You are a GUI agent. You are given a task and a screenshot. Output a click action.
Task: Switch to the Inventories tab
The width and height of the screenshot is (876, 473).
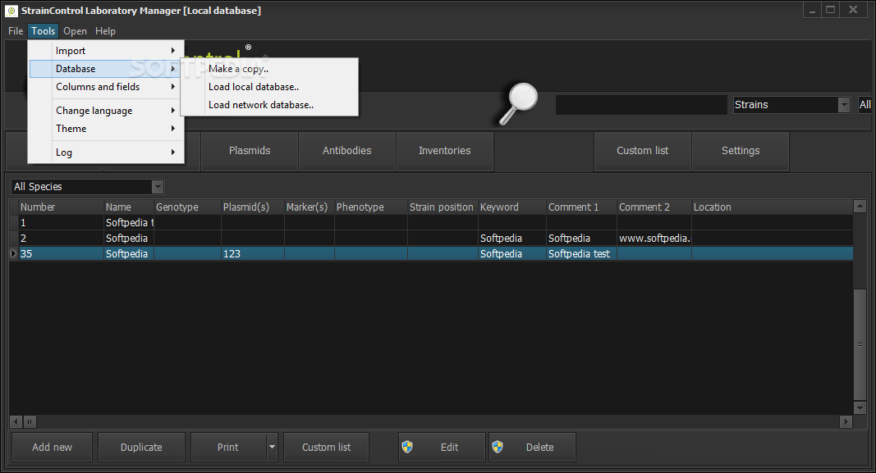[x=445, y=151]
